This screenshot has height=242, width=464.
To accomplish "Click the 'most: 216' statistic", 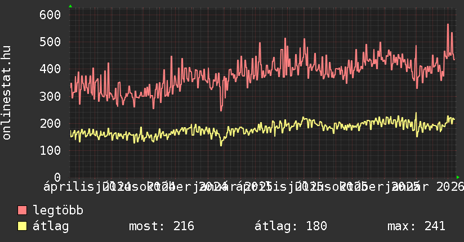I will pos(162,226).
